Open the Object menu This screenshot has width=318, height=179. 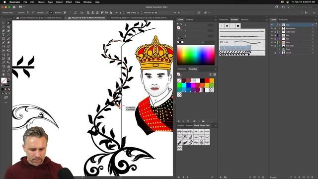(41, 2)
